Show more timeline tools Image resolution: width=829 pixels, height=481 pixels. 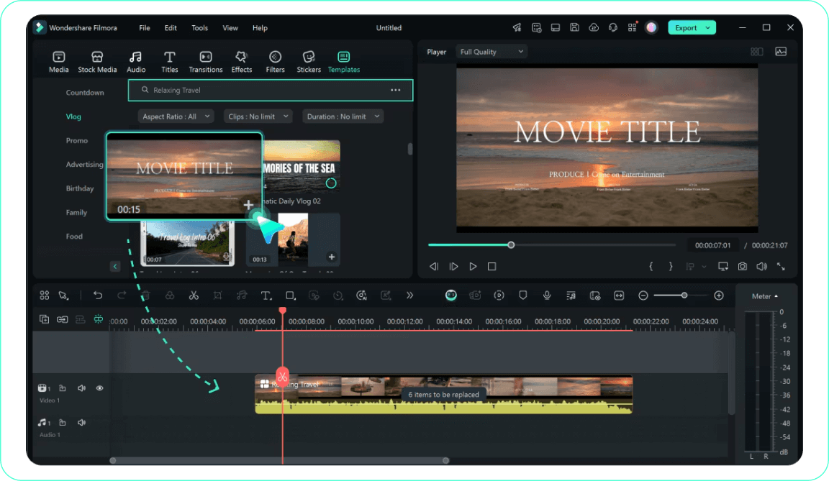[409, 296]
